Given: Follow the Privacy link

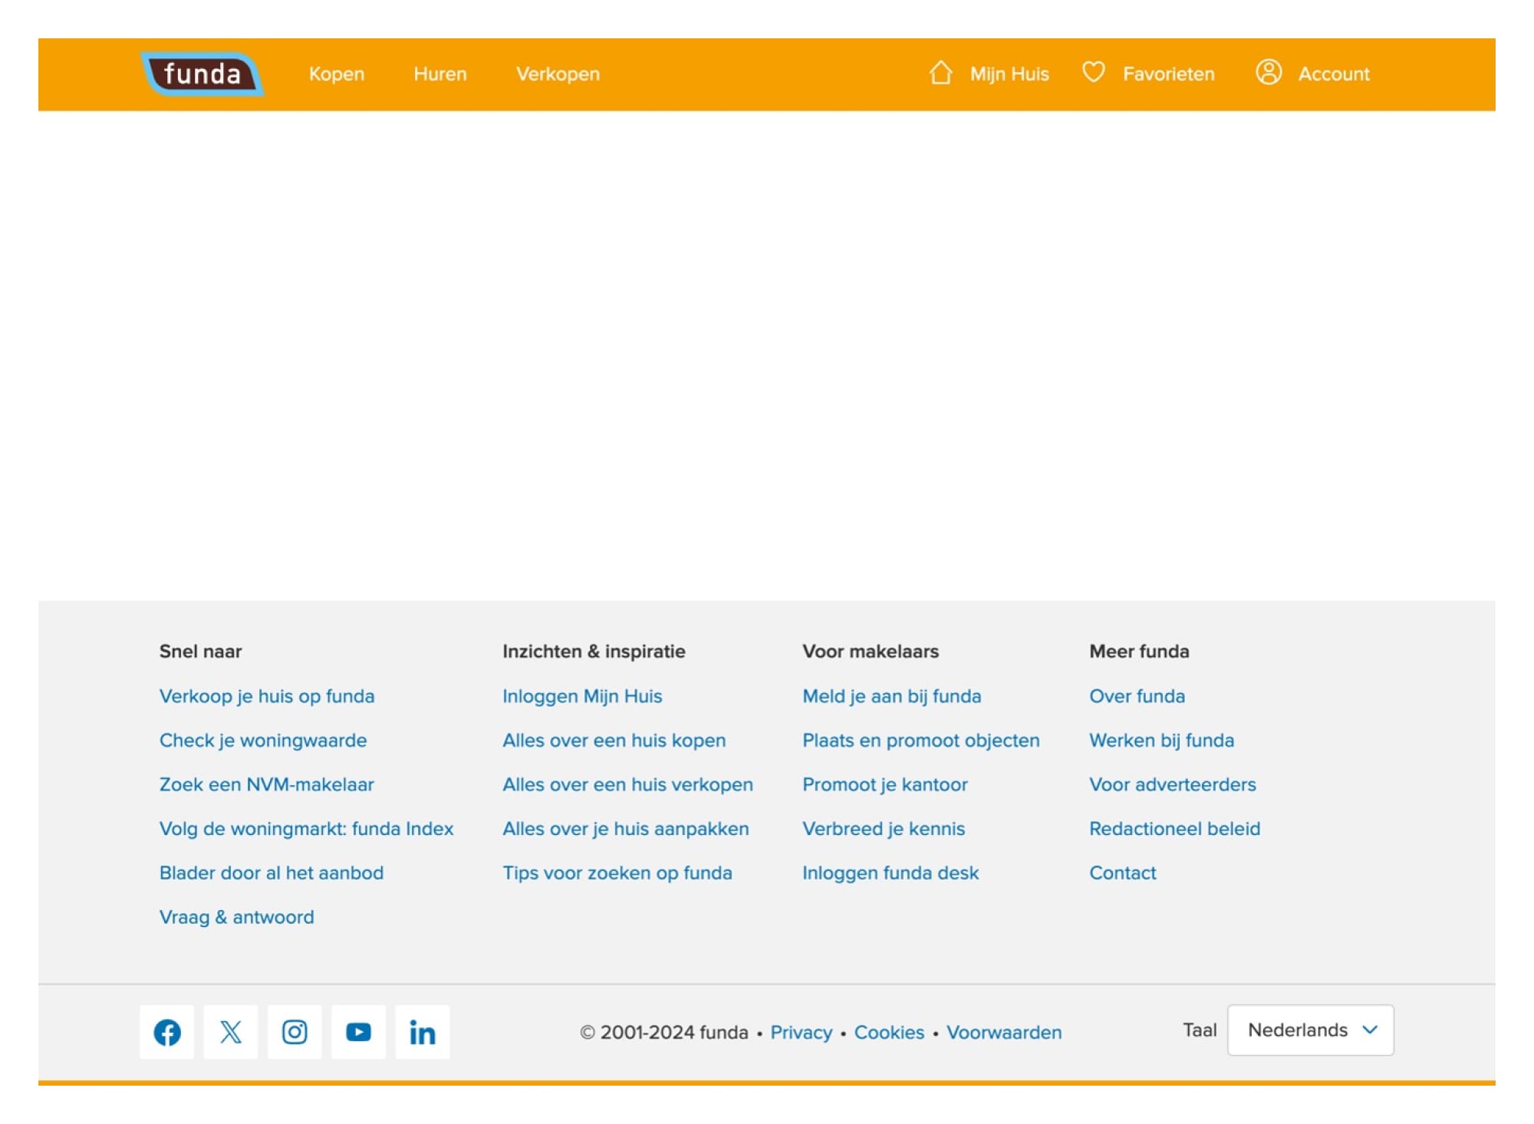Looking at the screenshot, I should 801,1033.
